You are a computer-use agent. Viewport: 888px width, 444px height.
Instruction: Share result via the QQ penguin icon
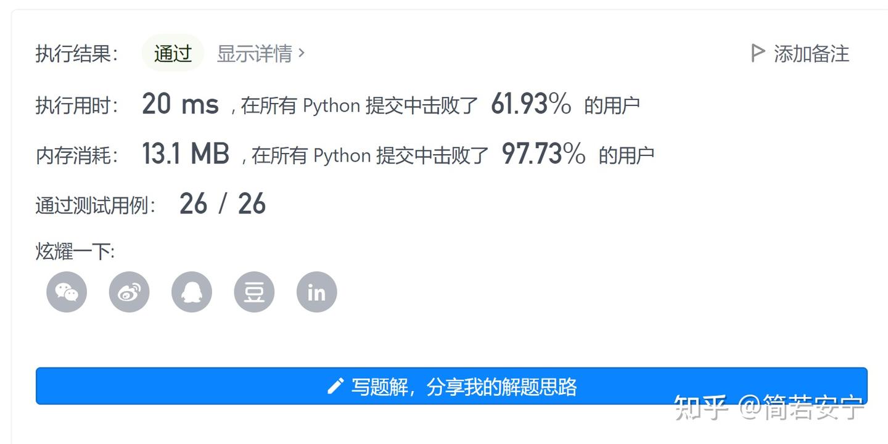[192, 292]
